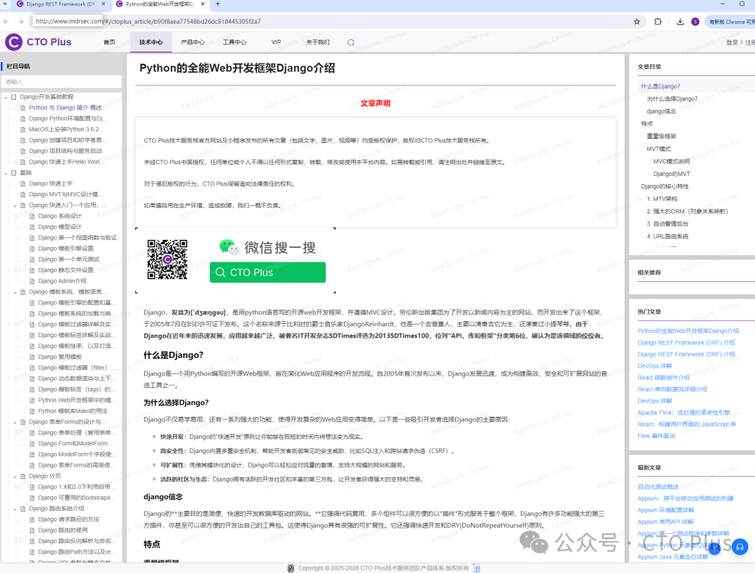The width and height of the screenshot is (755, 573).
Task: Collapse the Django开发基础教程 tree node
Action: (x=6, y=98)
